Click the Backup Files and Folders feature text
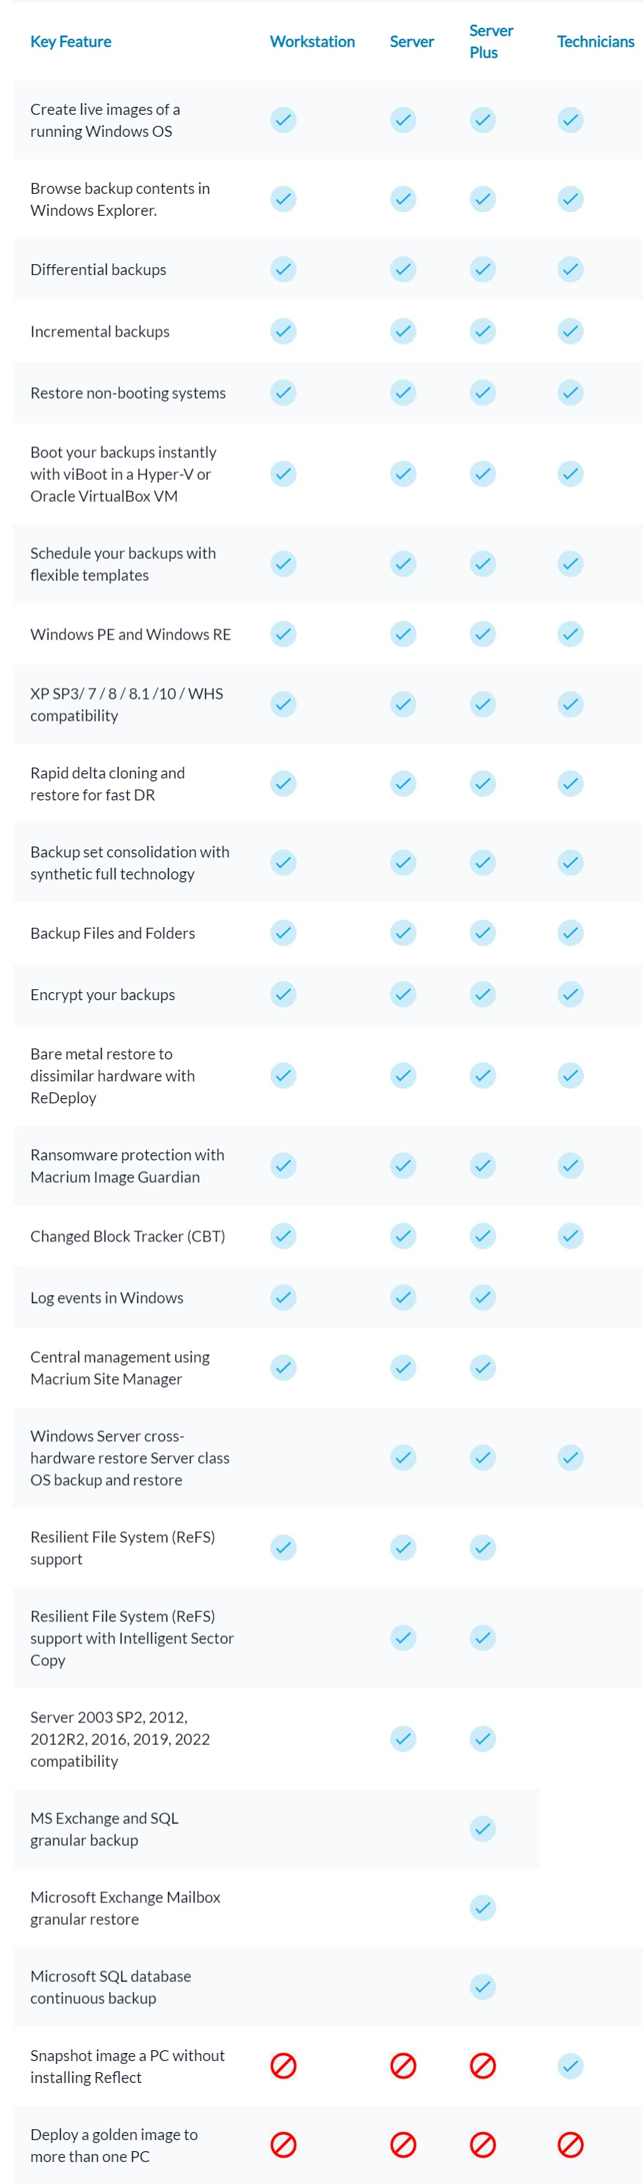This screenshot has height=2184, width=643. [x=113, y=933]
